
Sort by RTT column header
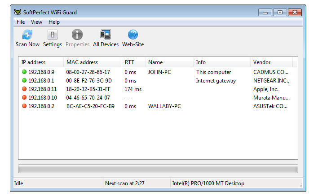pos(133,62)
